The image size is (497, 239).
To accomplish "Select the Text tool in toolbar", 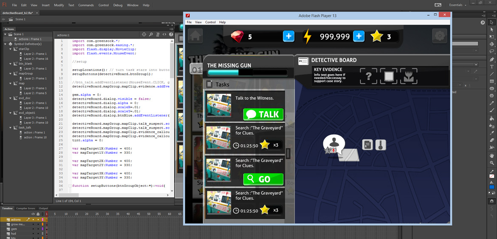I will 492,67.
